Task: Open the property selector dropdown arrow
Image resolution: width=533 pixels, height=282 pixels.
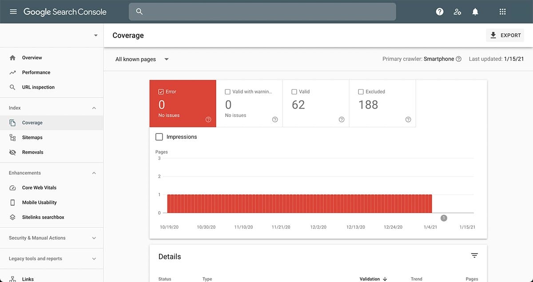Action: pyautogui.click(x=95, y=35)
